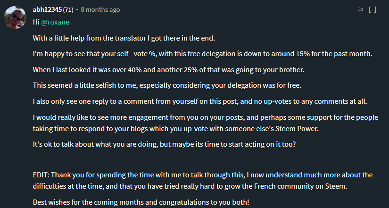Open abh12345's profile picture

(x=15, y=17)
